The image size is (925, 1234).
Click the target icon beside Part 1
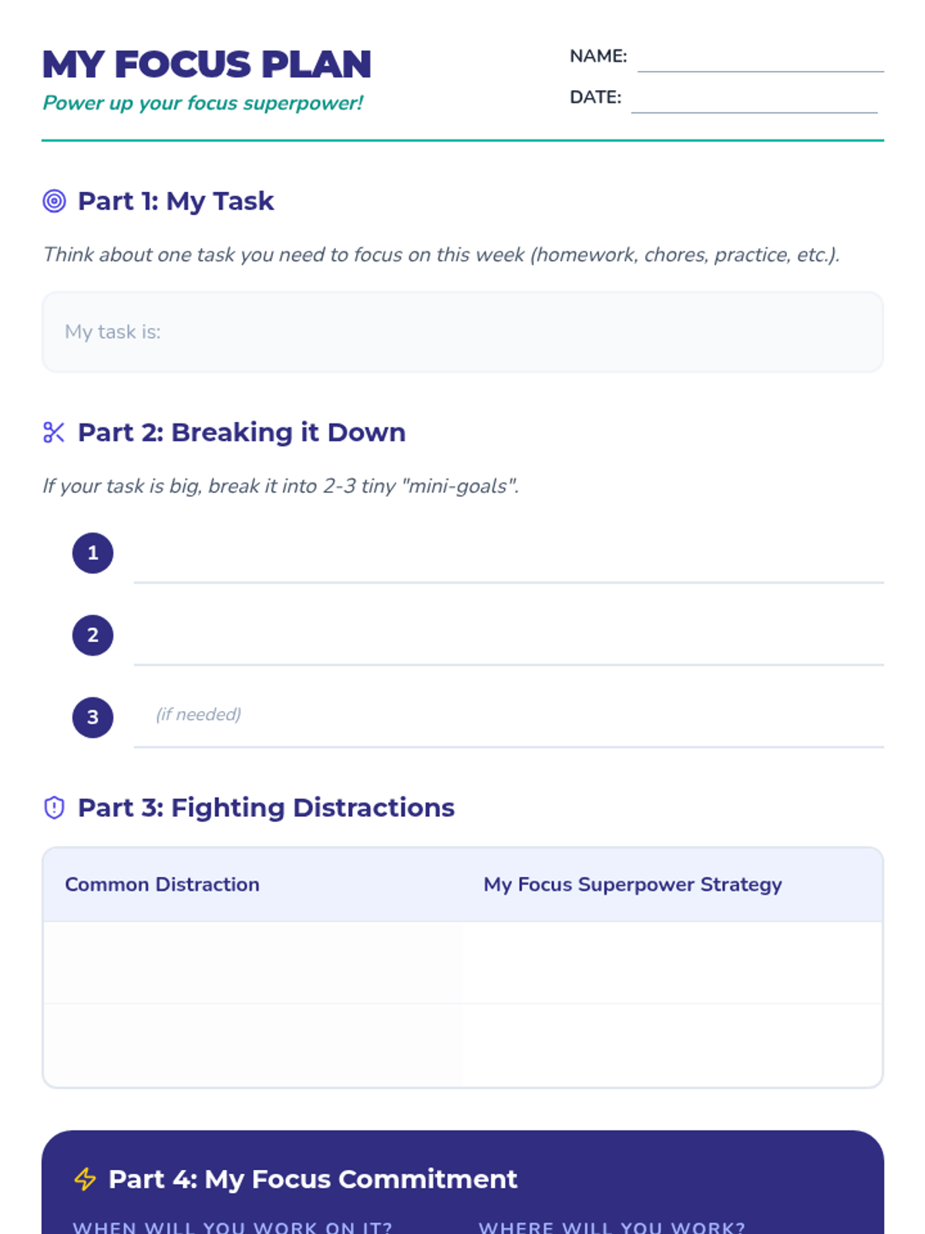[54, 201]
